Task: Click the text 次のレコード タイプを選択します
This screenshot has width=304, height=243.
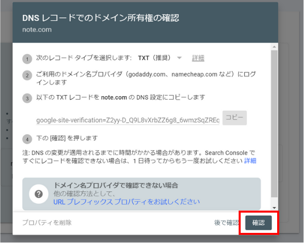Action: point(84,58)
